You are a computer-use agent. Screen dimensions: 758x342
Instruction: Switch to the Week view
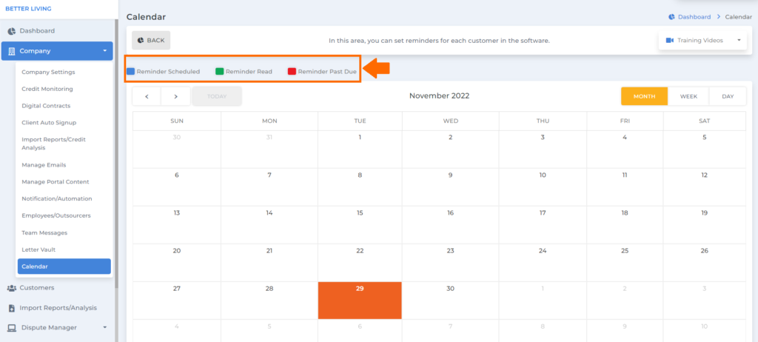click(688, 96)
